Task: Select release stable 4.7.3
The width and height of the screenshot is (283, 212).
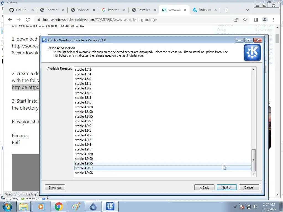Action: (x=163, y=70)
